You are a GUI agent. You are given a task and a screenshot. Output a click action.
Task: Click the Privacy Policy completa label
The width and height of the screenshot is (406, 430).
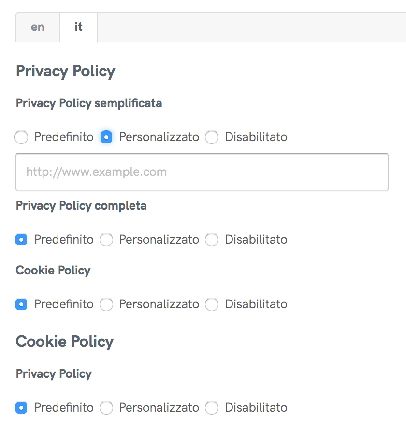81,205
